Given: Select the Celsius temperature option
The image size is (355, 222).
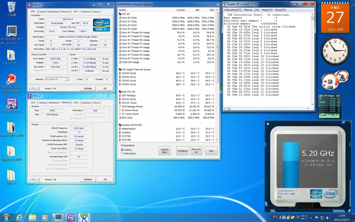Looking at the screenshot, I should tap(122, 150).
